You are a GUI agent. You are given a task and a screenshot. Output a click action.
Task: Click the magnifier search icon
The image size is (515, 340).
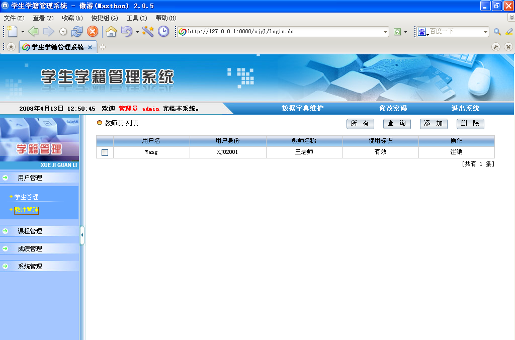pos(497,31)
